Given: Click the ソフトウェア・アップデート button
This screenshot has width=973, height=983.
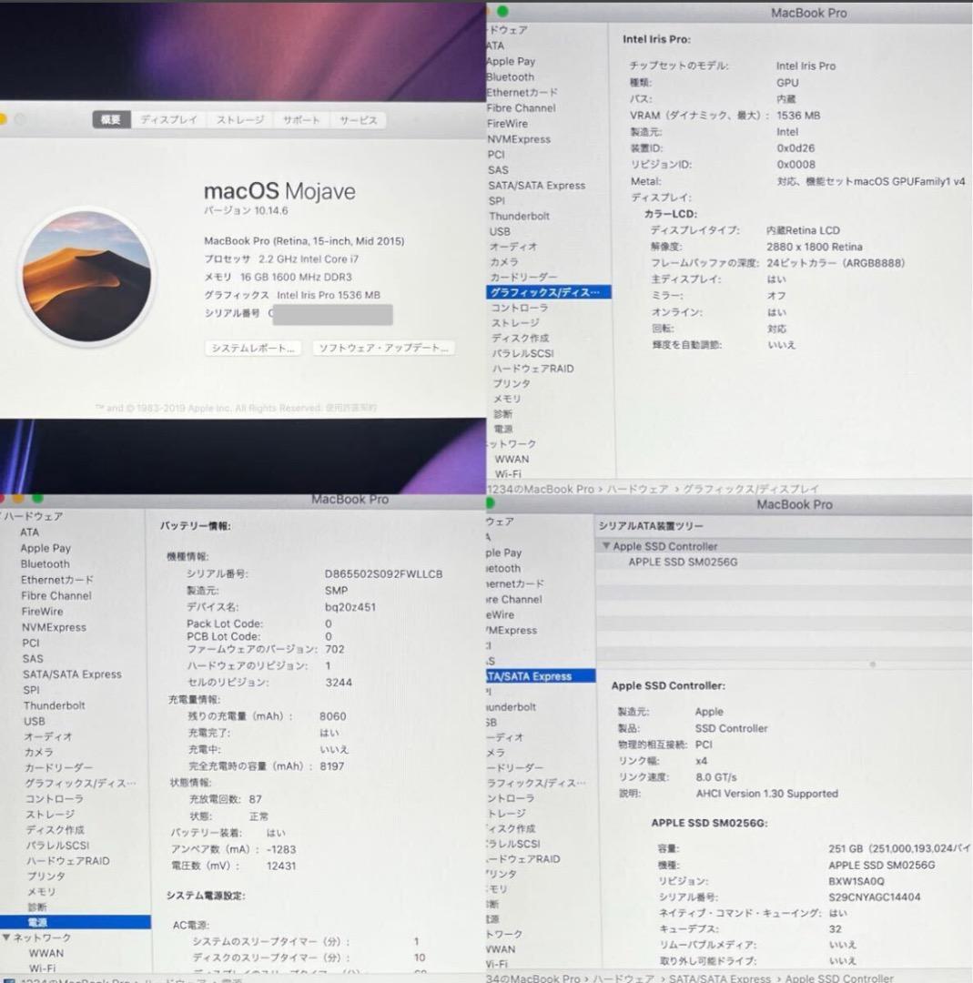Looking at the screenshot, I should (x=383, y=348).
